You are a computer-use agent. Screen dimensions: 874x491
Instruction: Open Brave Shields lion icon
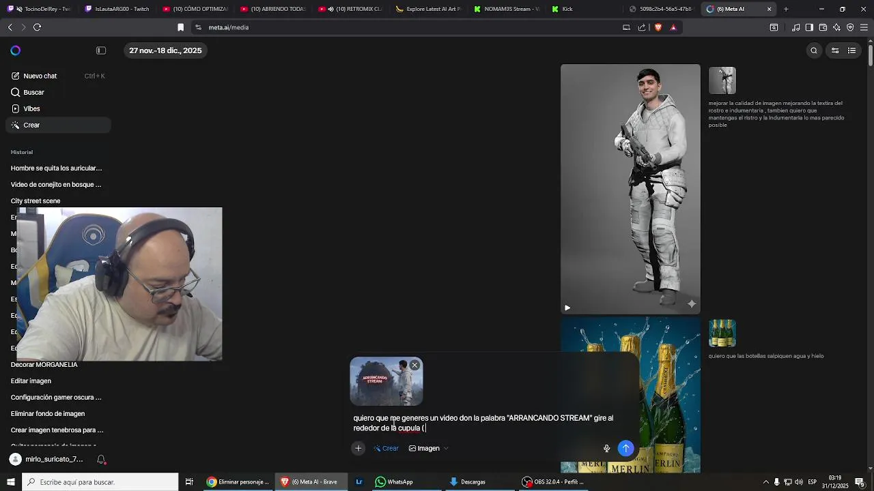click(658, 27)
